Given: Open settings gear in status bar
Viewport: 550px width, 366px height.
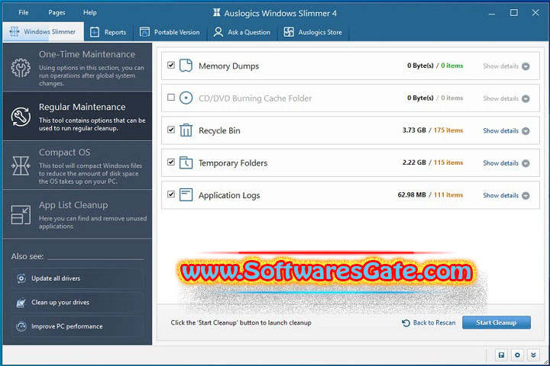Looking at the screenshot, I should 517,355.
